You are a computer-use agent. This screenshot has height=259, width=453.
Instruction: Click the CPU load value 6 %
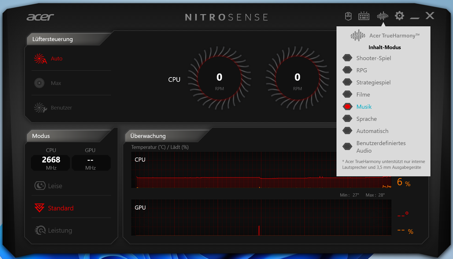(x=404, y=182)
